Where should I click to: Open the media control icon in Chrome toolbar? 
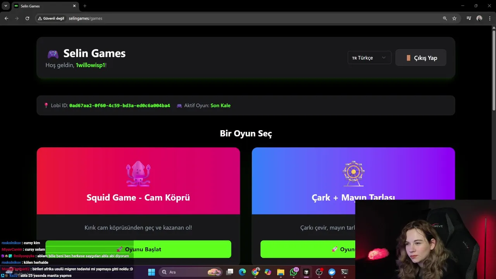tap(469, 18)
